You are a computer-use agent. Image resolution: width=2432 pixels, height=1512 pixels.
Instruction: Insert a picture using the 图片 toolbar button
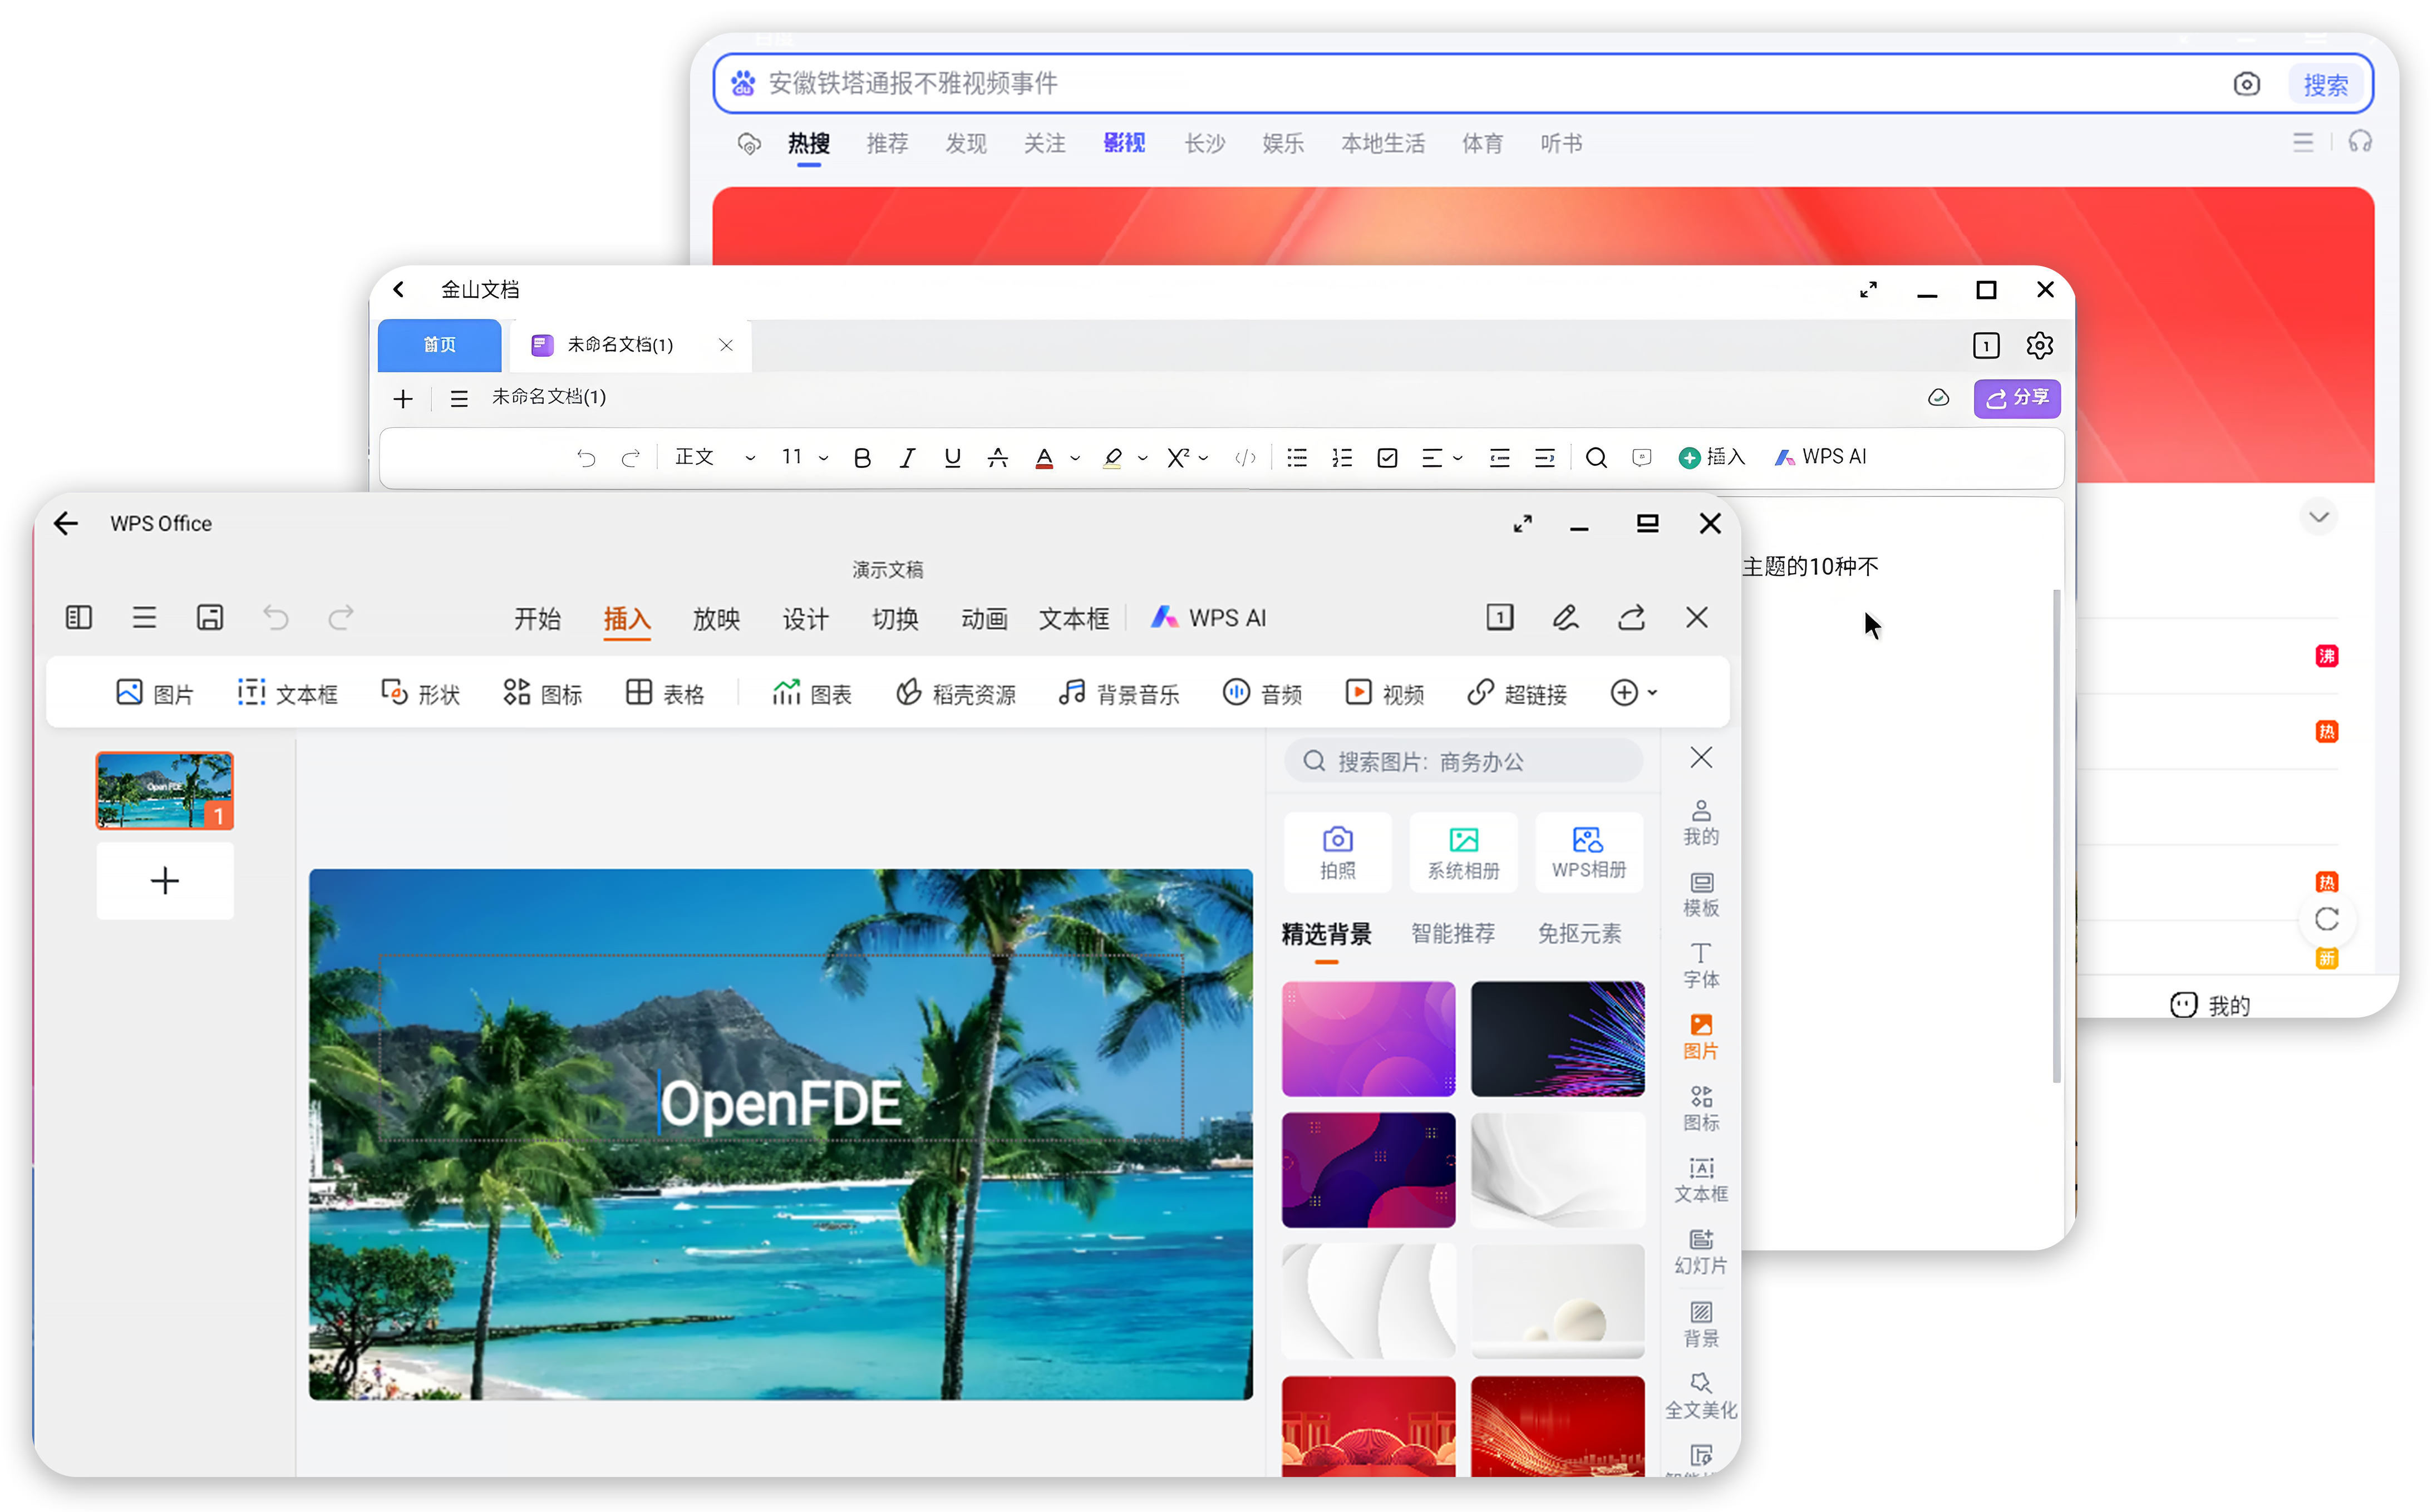(155, 693)
